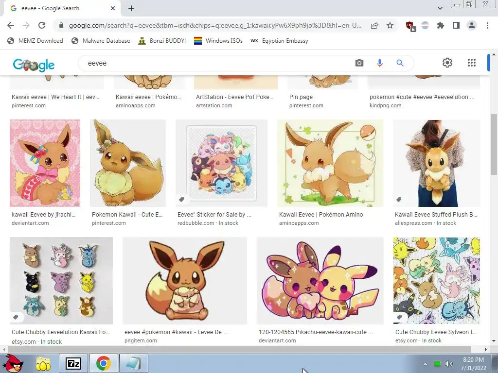Open the Google apps grid
Screen dimensions: 498x373
[472, 63]
